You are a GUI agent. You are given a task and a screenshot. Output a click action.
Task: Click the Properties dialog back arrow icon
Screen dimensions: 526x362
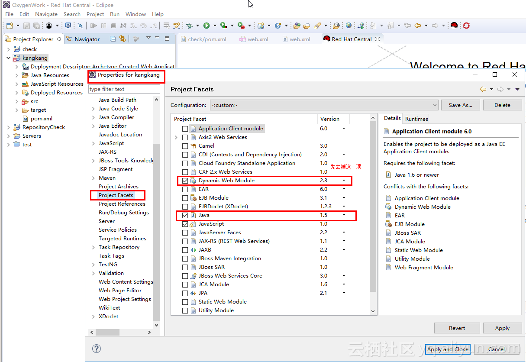(x=483, y=89)
